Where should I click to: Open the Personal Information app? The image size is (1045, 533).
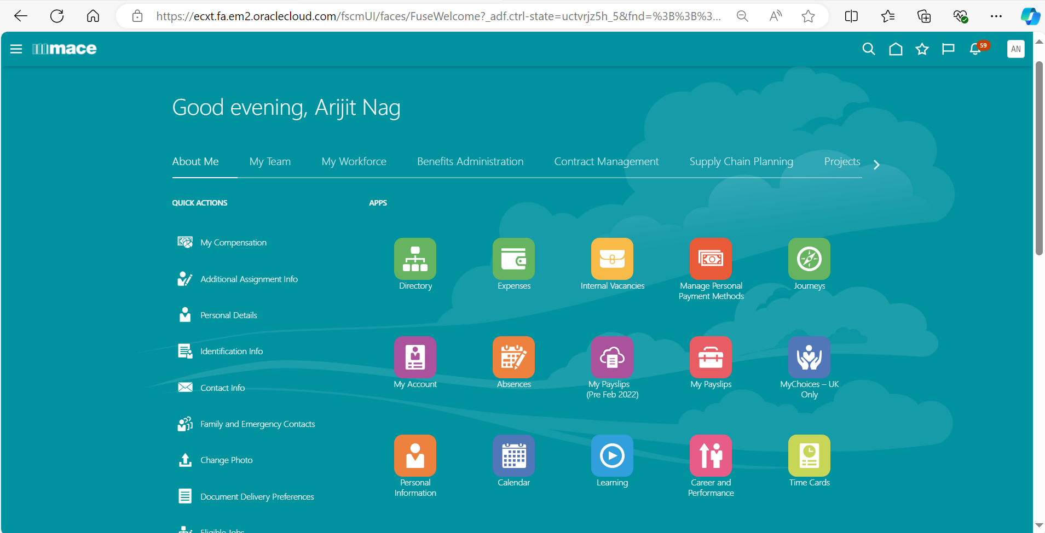pos(415,455)
